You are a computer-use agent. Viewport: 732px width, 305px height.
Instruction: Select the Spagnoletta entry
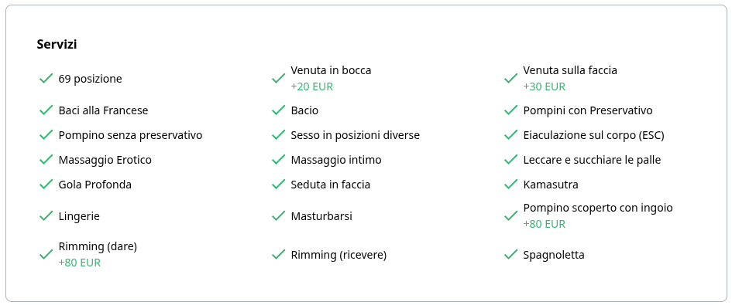[554, 255]
